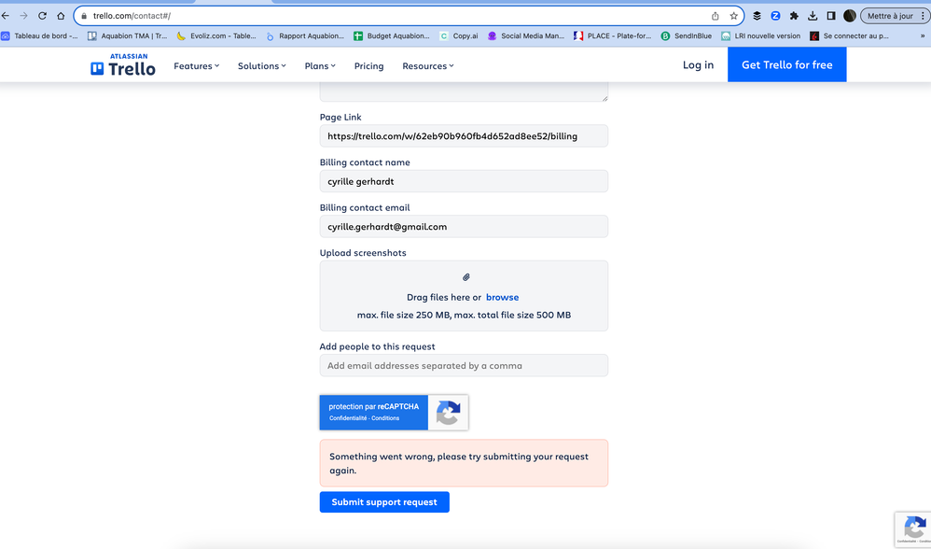Open browser downloads icon
Screen dimensions: 931x549
[x=813, y=16]
